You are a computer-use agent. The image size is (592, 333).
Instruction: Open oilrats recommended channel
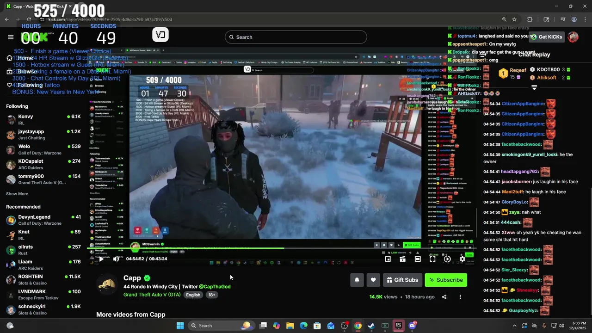pyautogui.click(x=44, y=250)
